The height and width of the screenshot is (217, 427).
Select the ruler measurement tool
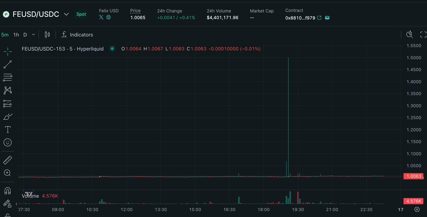[7, 159]
